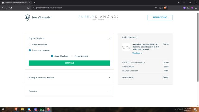
Task: Go back with the browser back arrow
Action: click(x=3, y=8)
